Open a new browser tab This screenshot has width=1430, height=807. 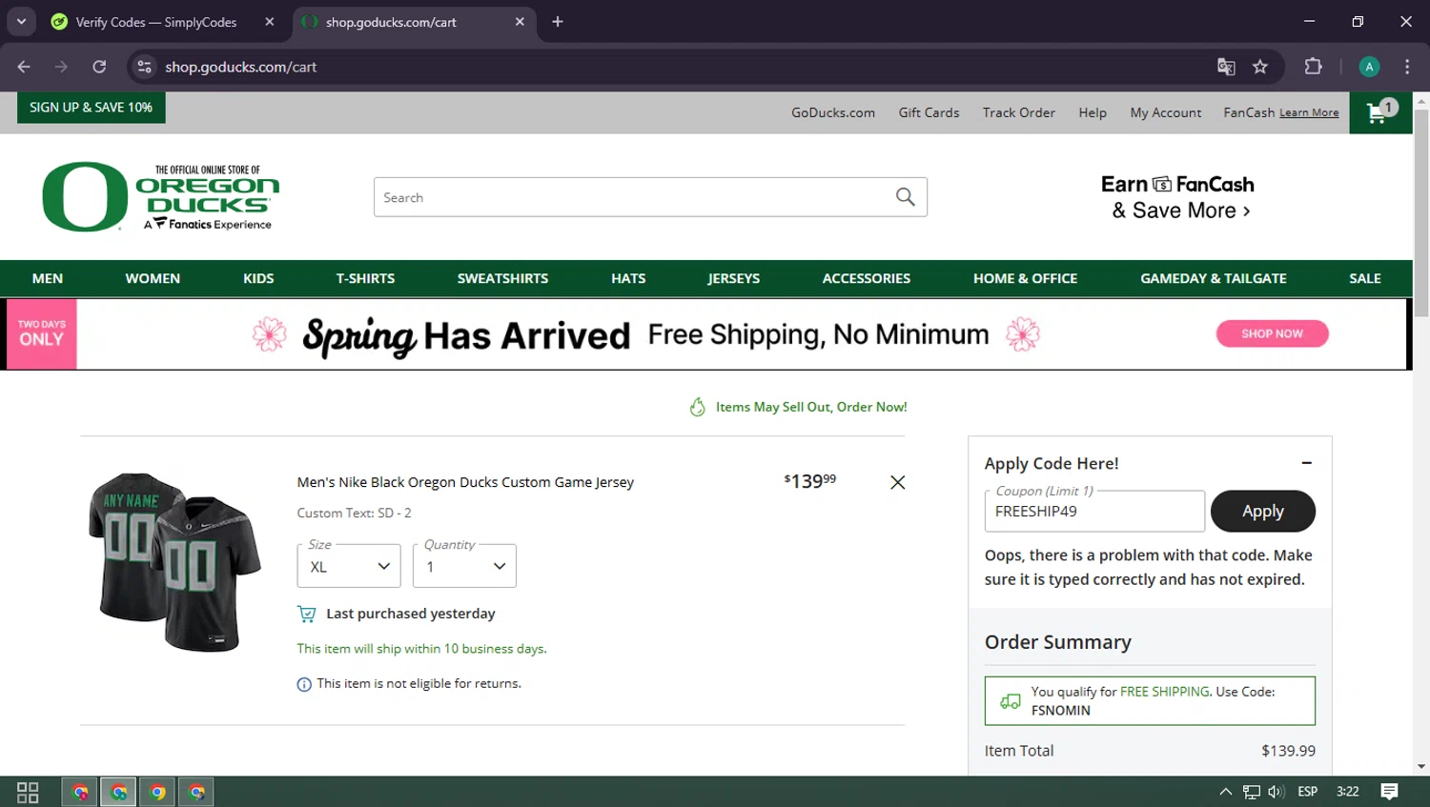[558, 22]
